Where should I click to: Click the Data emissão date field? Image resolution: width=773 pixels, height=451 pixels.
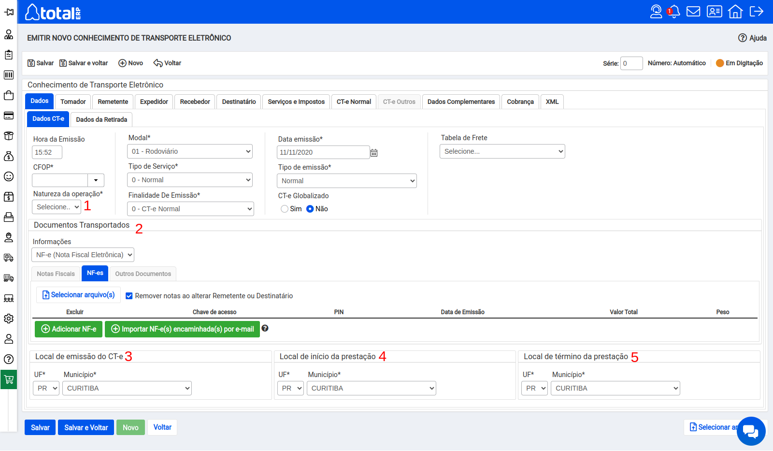pyautogui.click(x=323, y=152)
